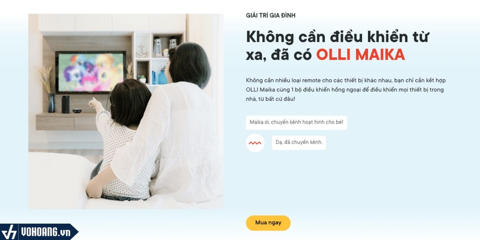
Task: Click the VH emblem in the watermark
Action: pyautogui.click(x=9, y=232)
